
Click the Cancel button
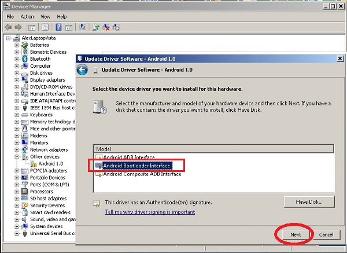pos(326,234)
